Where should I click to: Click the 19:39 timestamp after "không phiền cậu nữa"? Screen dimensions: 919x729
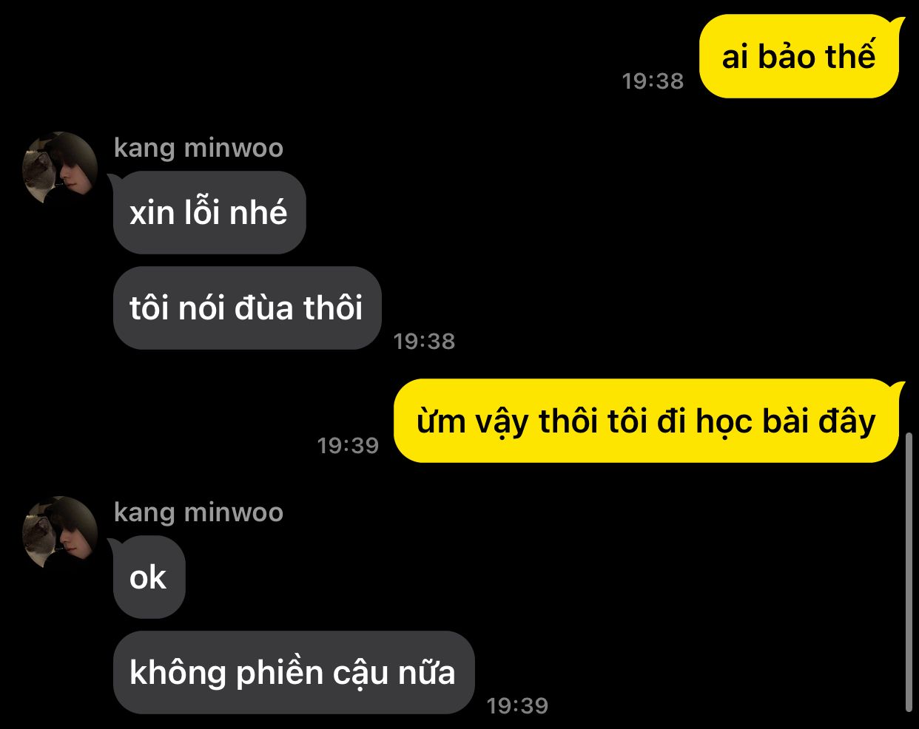click(x=517, y=705)
